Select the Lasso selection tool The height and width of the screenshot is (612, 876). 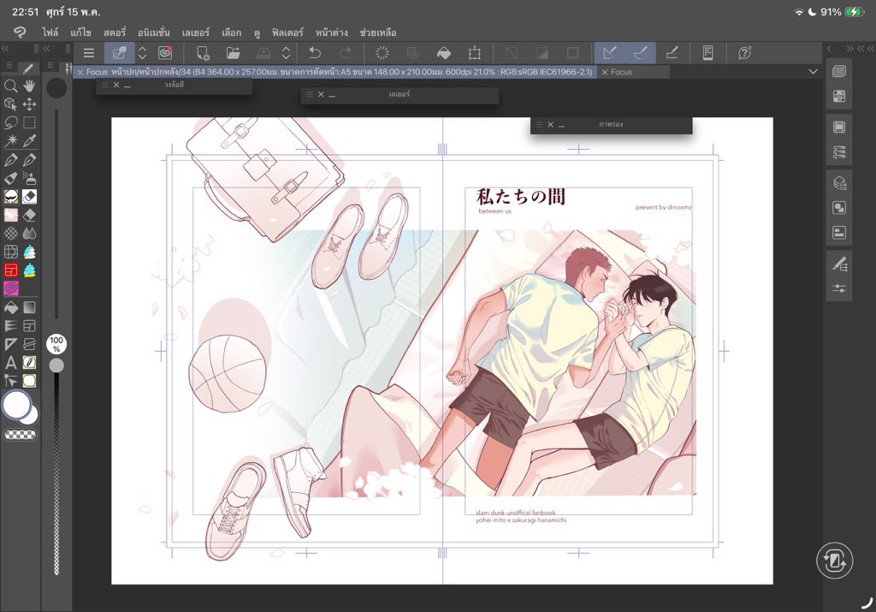[10, 122]
